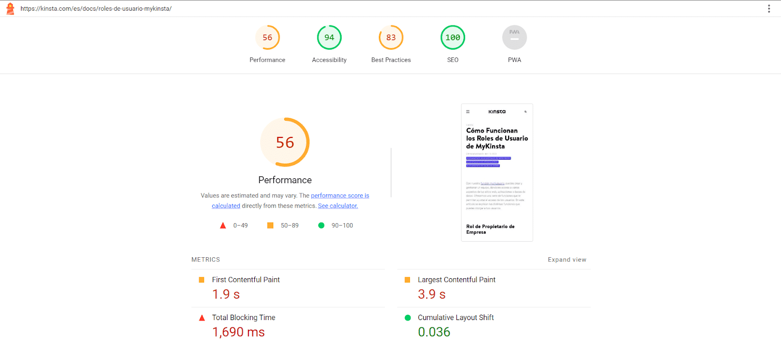Click the orange square beside Largest Contentful Paint
The width and height of the screenshot is (781, 341).
click(408, 280)
